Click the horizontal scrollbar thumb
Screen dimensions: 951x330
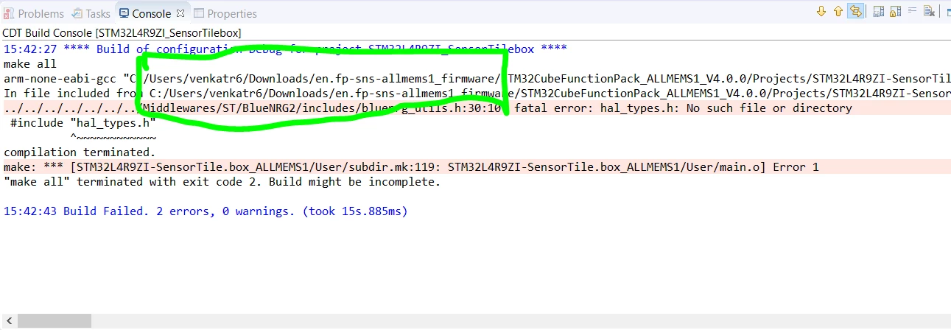pyautogui.click(x=55, y=321)
